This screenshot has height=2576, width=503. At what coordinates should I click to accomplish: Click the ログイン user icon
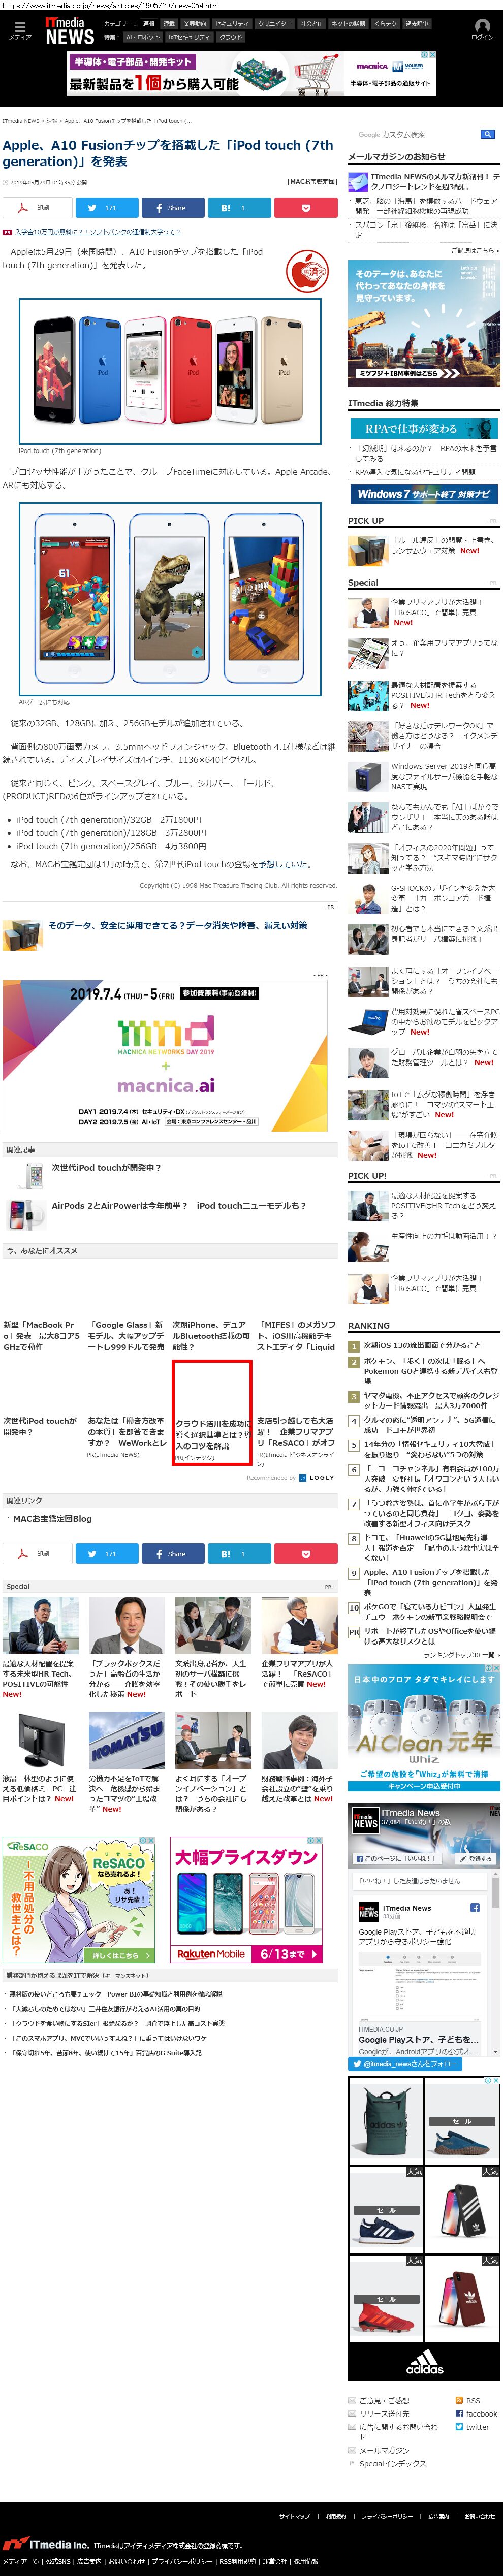[482, 29]
